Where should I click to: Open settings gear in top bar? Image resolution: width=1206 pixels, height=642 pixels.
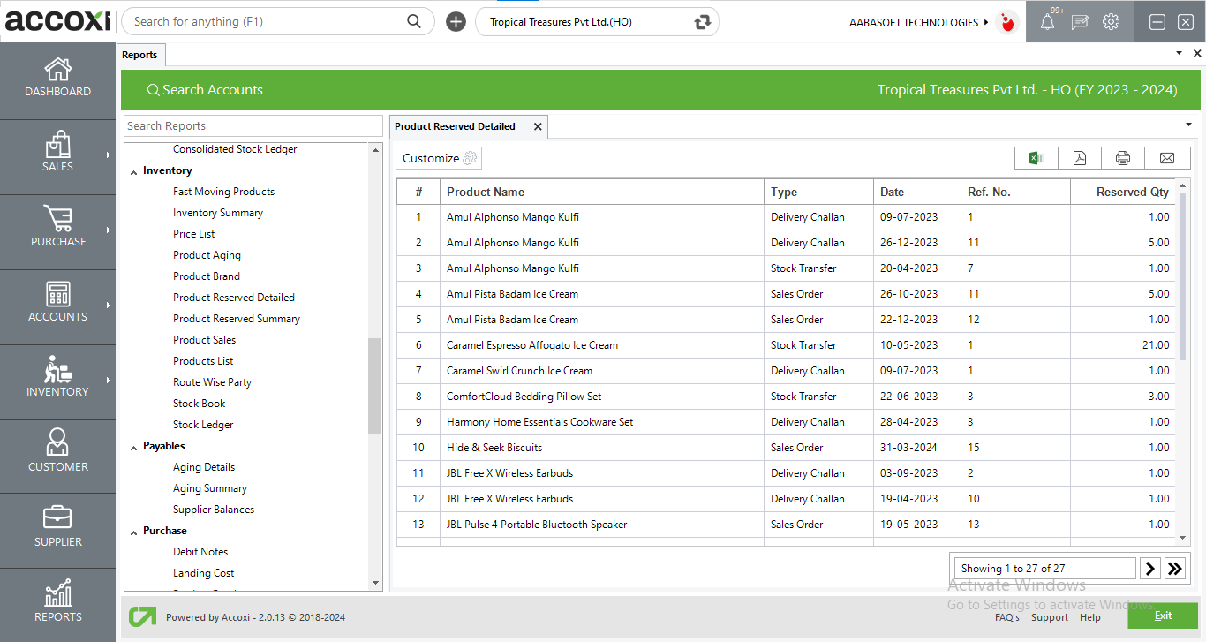click(x=1112, y=22)
